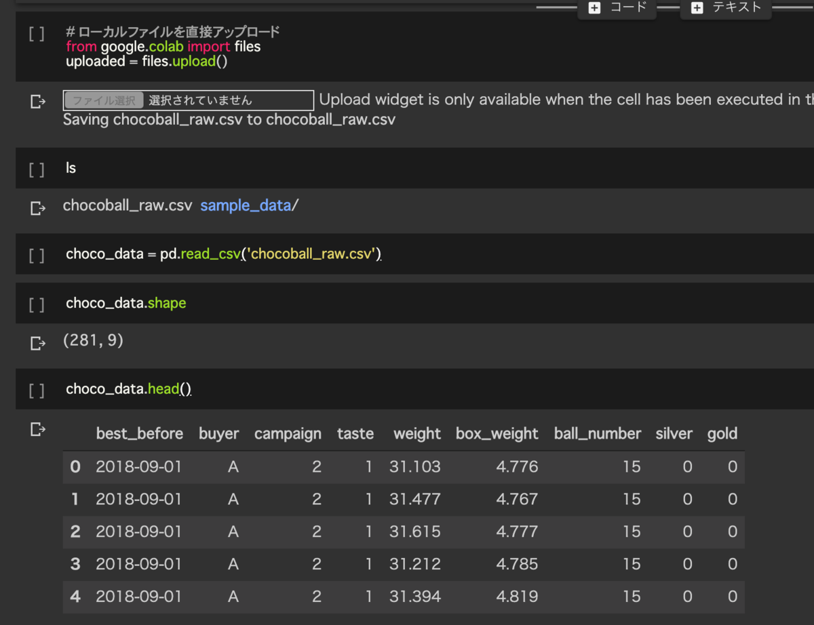Click the ファイル選択 file chooser button
814x625 pixels.
(x=104, y=100)
